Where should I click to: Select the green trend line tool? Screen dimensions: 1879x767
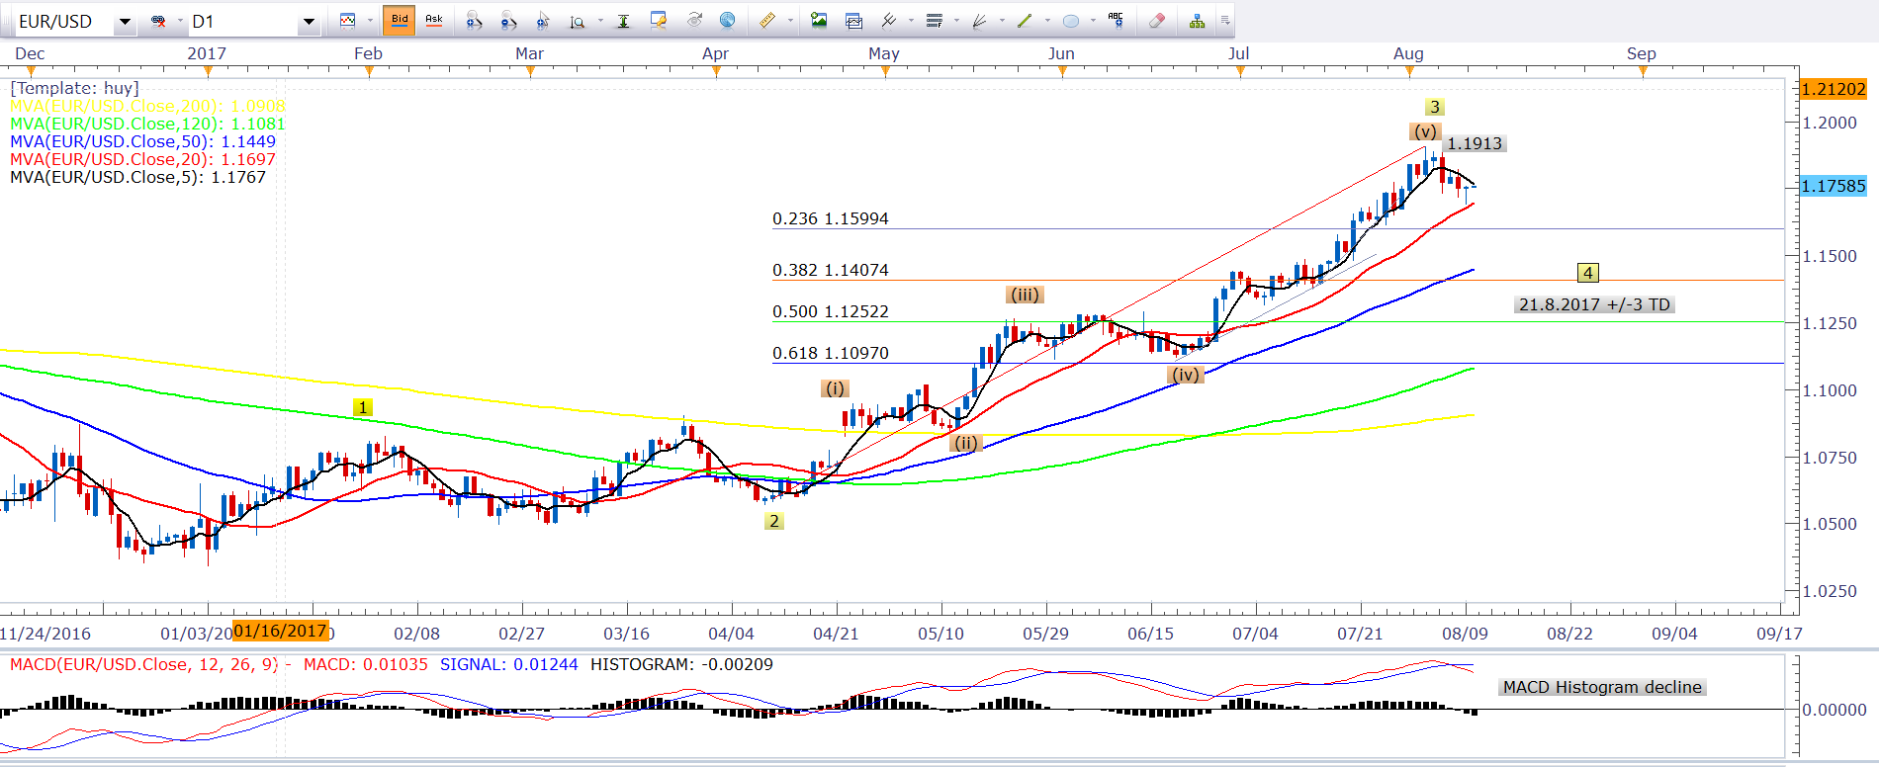1025,21
